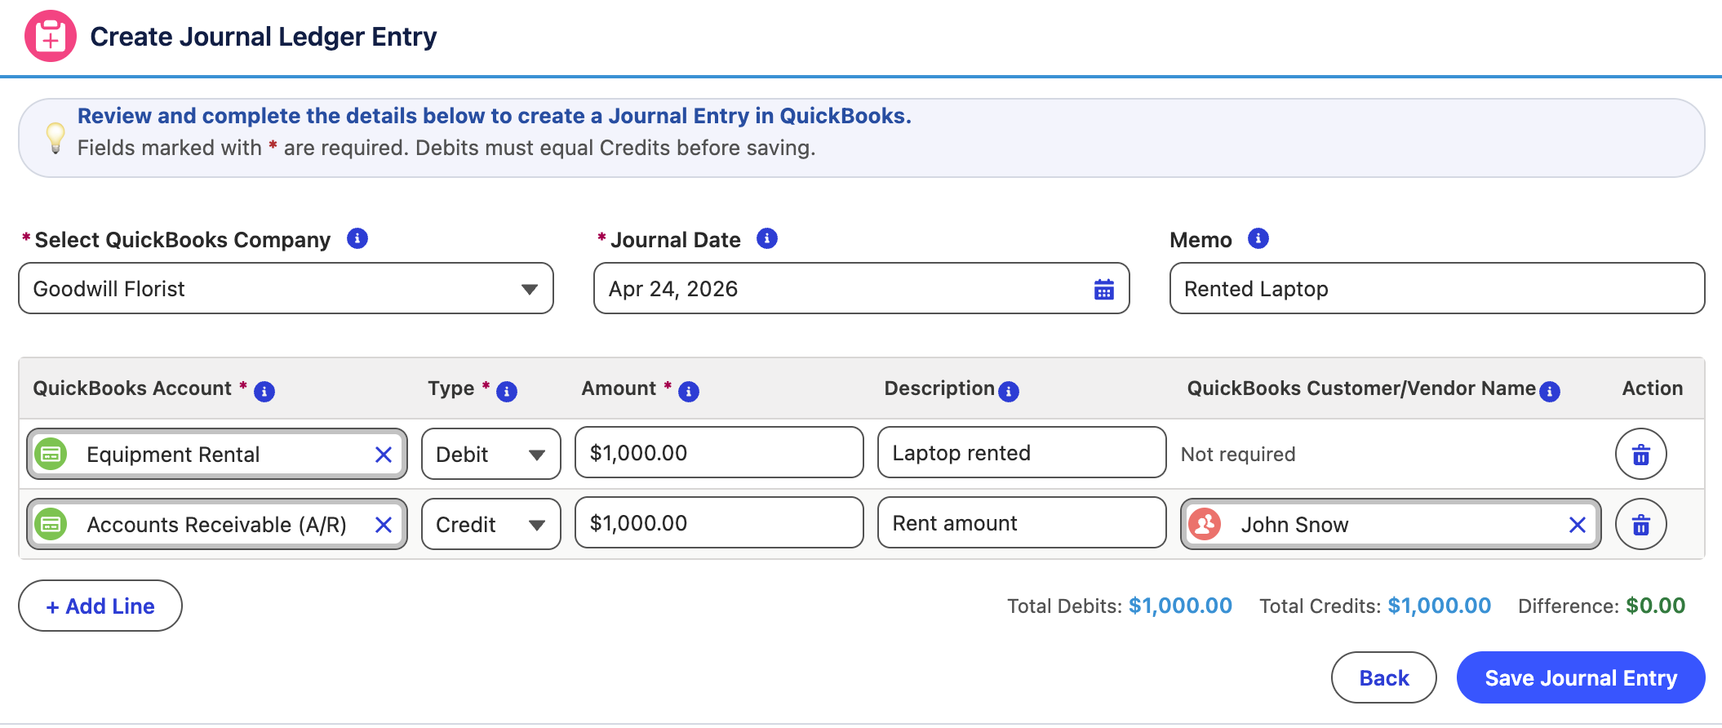Click the Add Line button

[x=100, y=606]
